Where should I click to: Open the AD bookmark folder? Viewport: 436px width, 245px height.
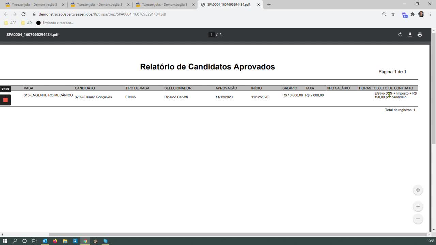point(26,23)
